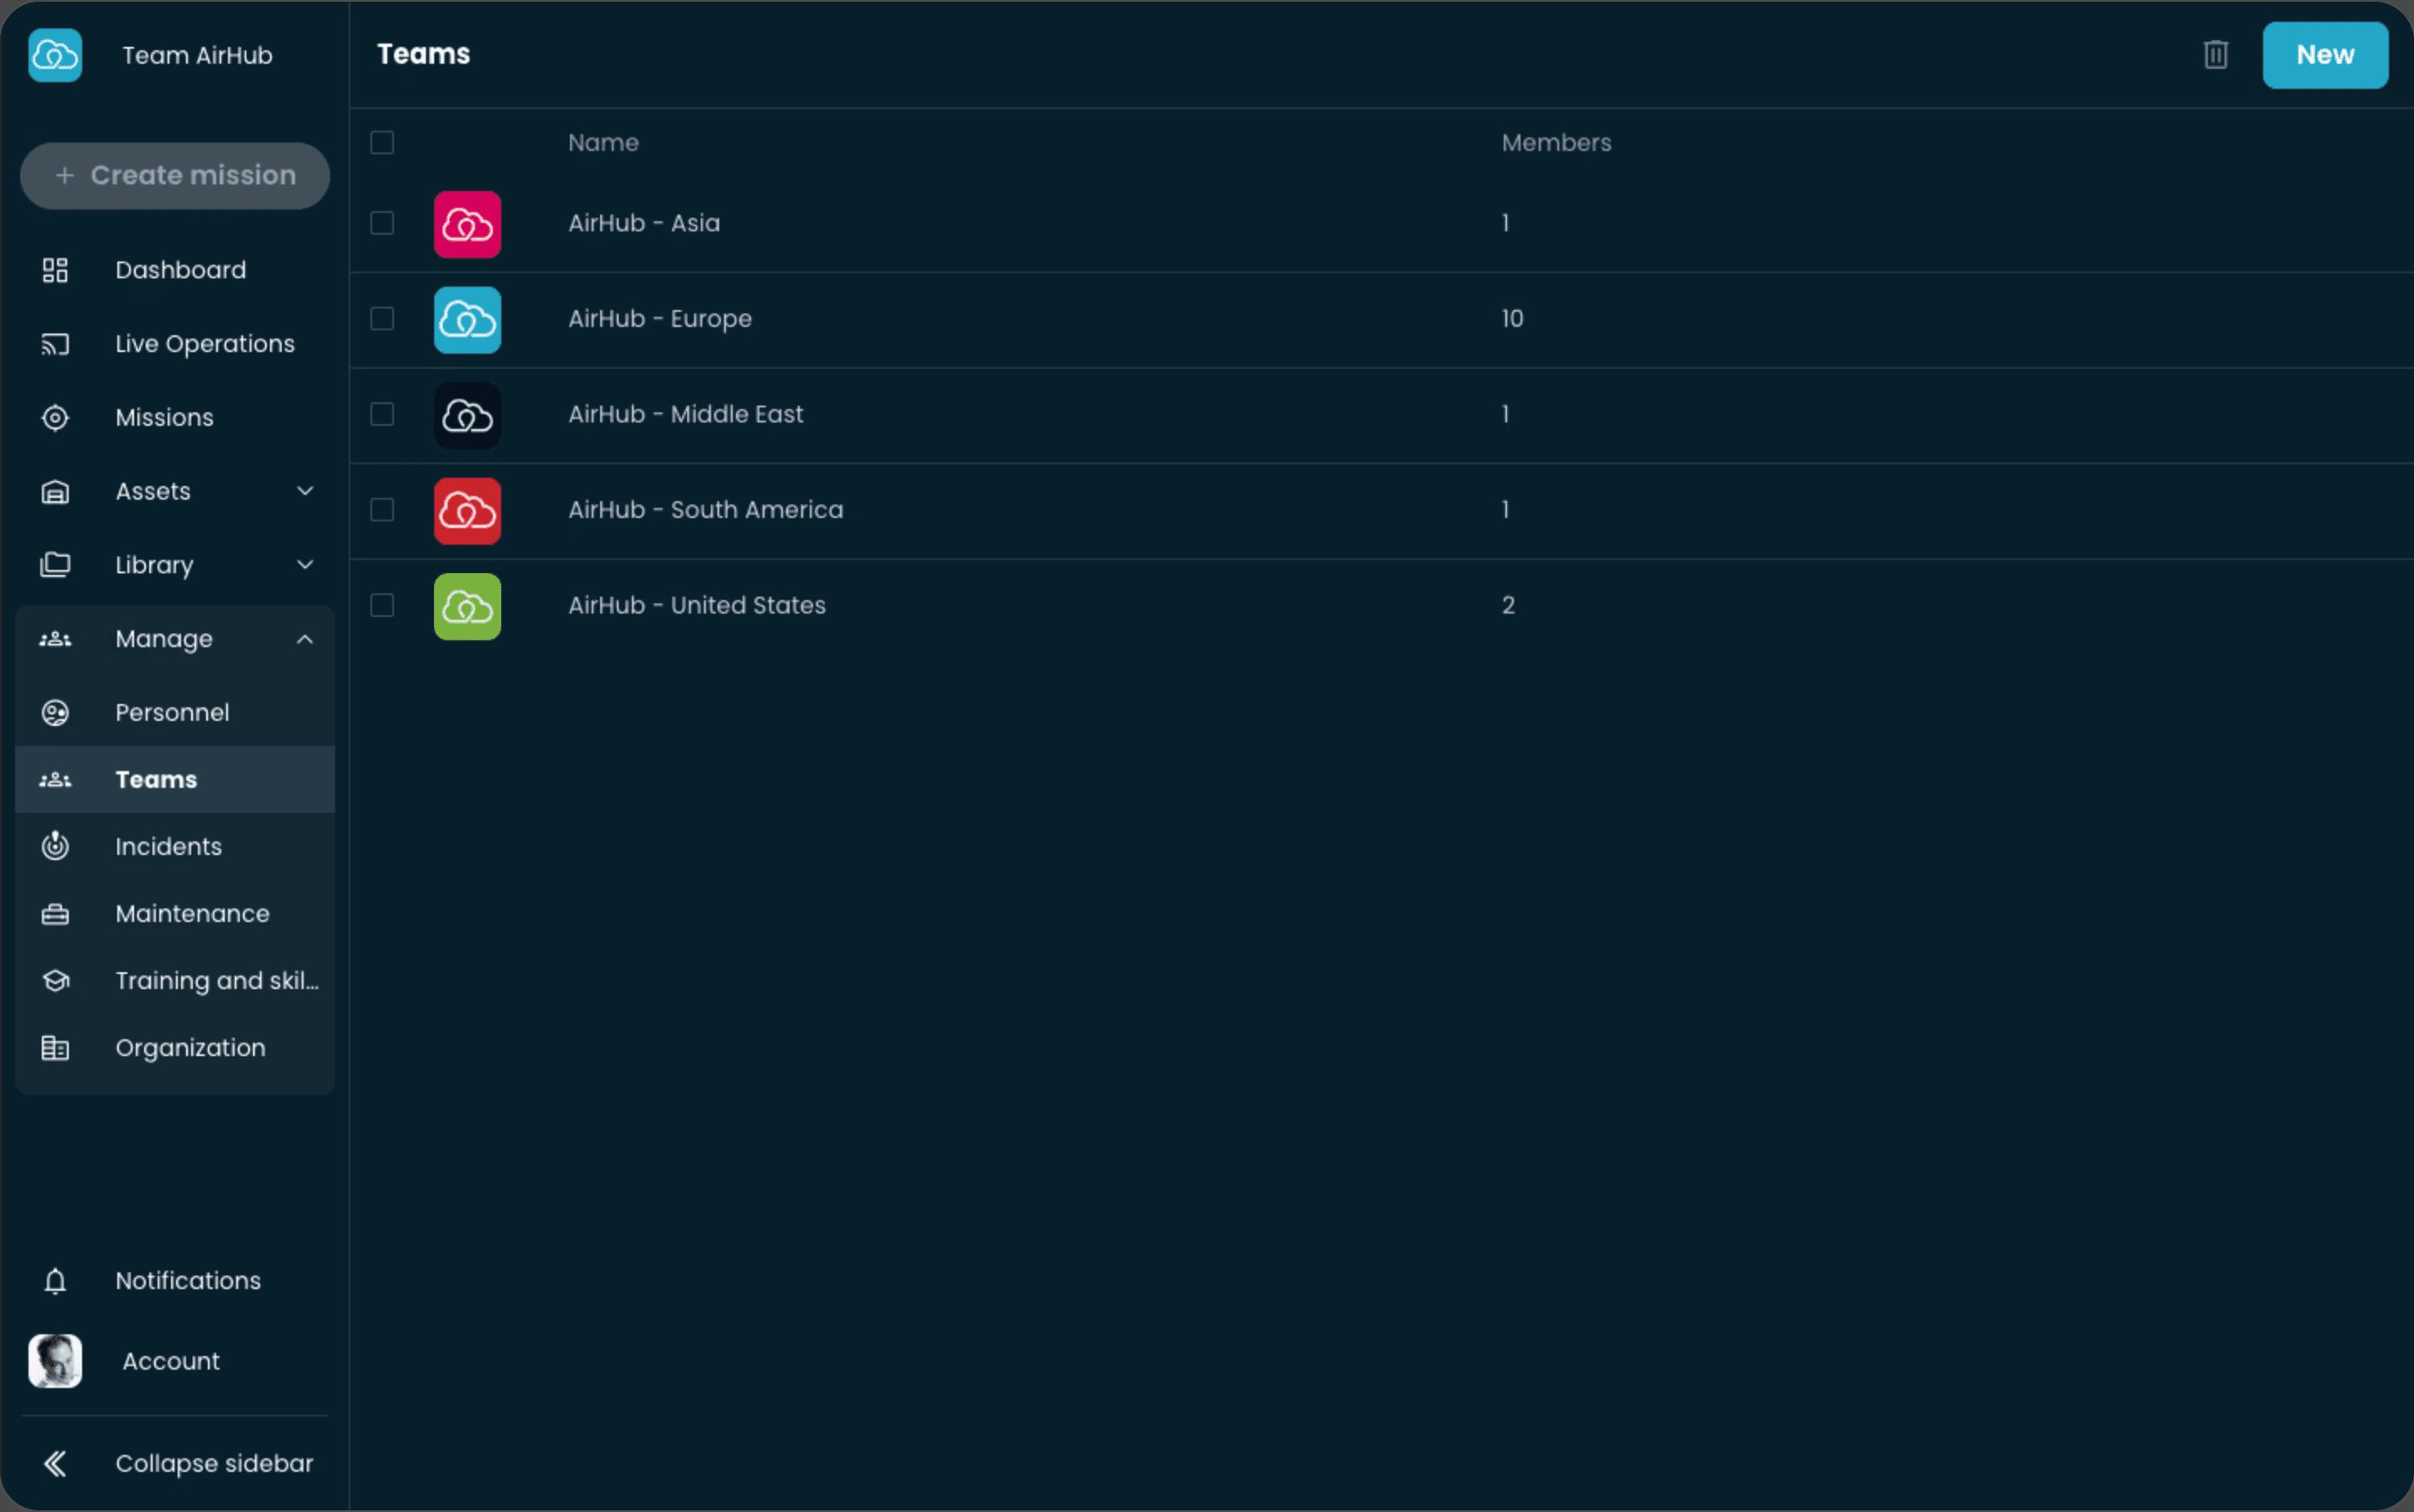Click the Collapse sidebar double-arrow icon
Viewport: 2414px width, 1512px height.
[x=55, y=1463]
